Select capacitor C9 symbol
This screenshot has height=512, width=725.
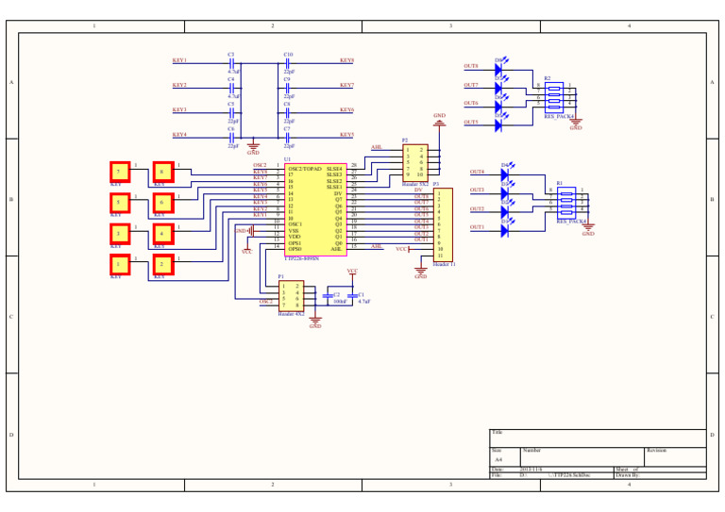pos(288,89)
